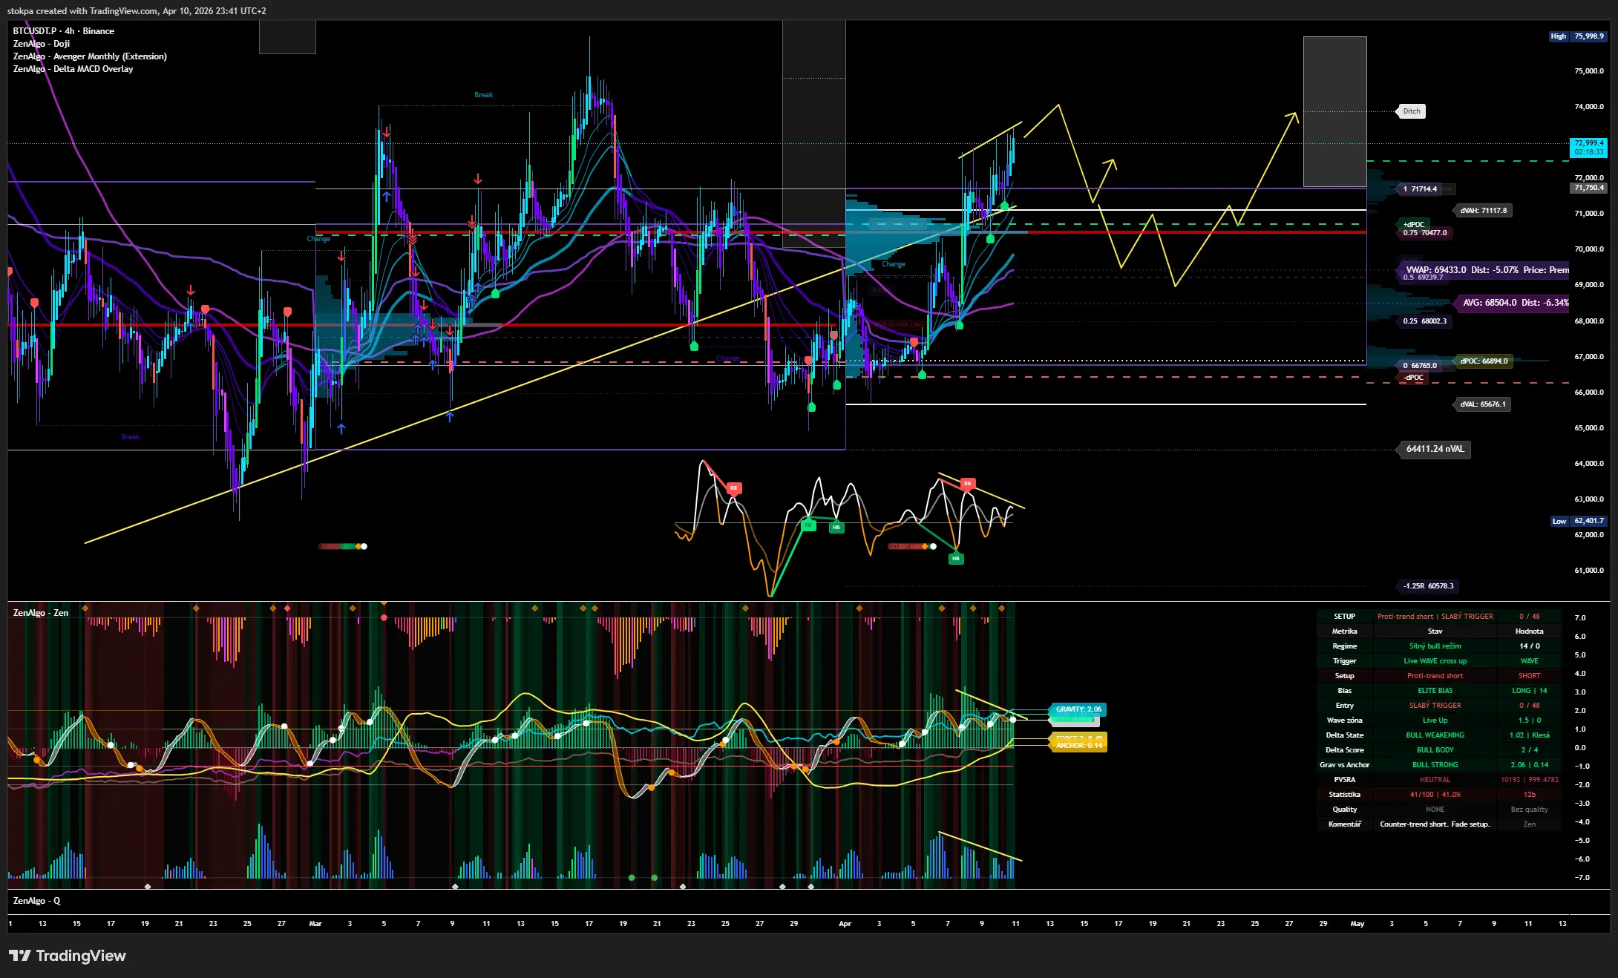Open the ZenAlgo - Zen pane title
This screenshot has height=978, width=1618.
coord(41,613)
